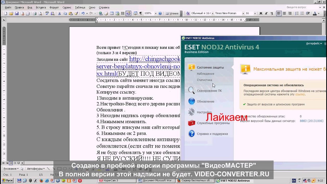The image size is (327, 184).
Task: Open the font color dropdown arrow
Action: click(x=319, y=13)
